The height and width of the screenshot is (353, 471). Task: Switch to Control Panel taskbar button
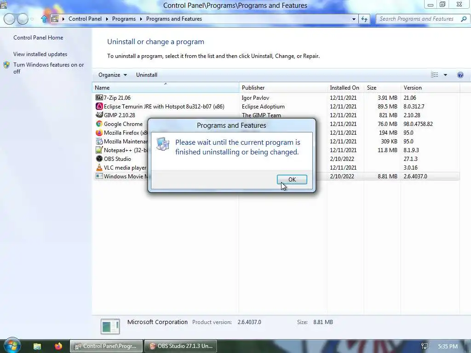click(x=106, y=346)
